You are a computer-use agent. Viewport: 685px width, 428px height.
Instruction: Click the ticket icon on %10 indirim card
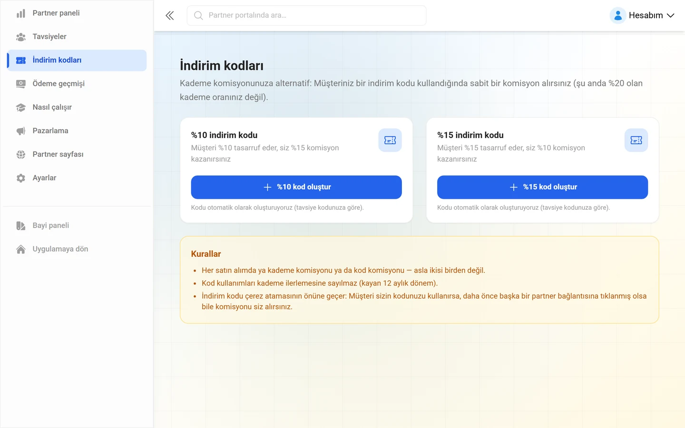tap(390, 140)
